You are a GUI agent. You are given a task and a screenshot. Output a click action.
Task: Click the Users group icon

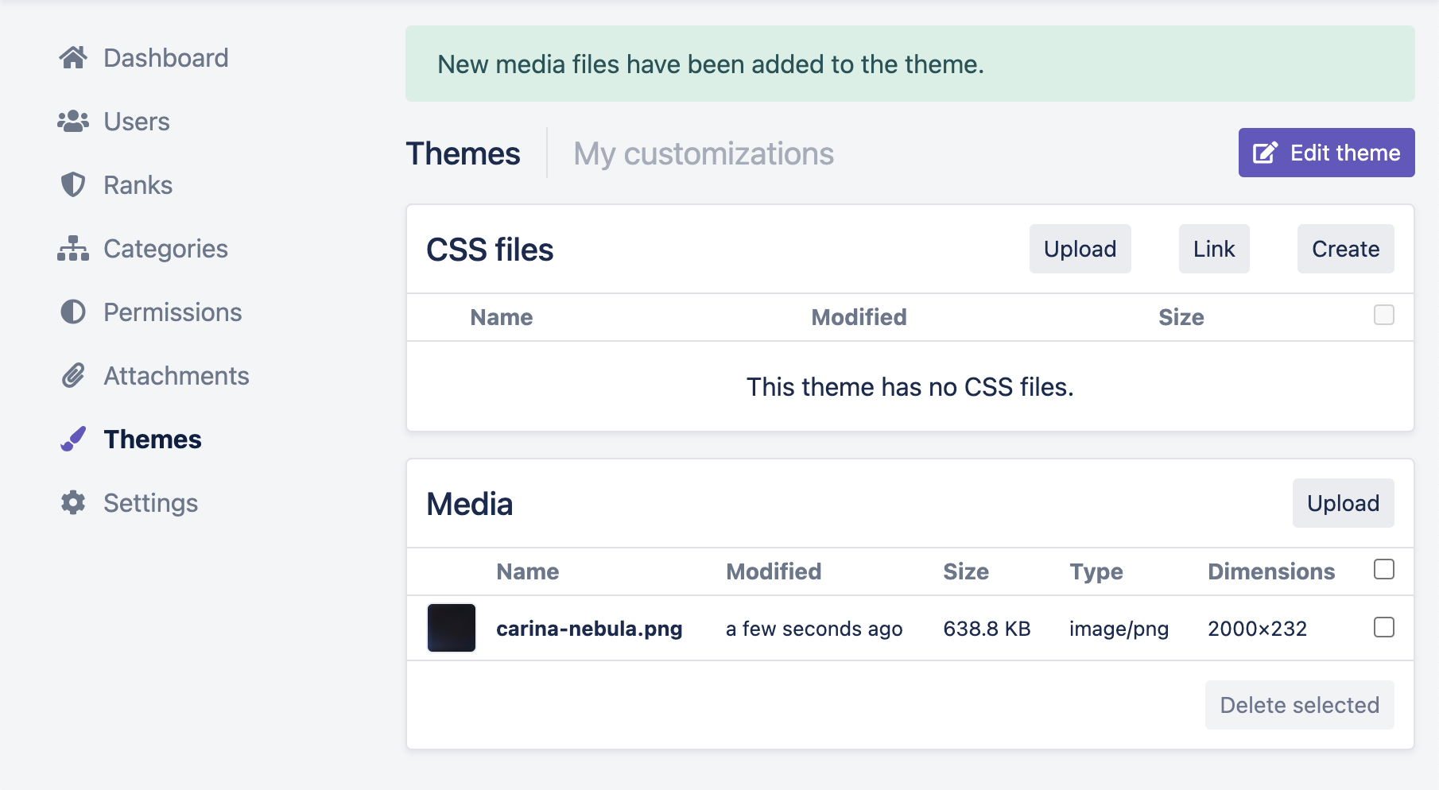(73, 122)
